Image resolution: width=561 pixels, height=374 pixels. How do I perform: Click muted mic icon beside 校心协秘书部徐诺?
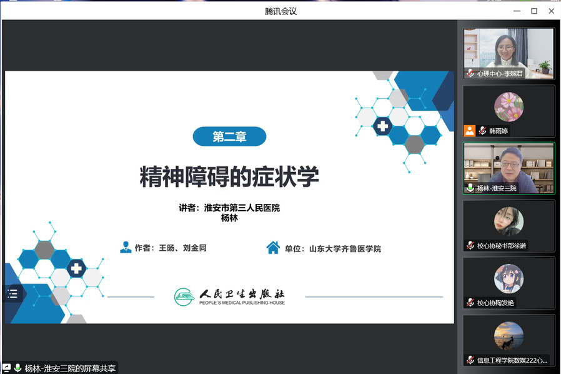470,245
